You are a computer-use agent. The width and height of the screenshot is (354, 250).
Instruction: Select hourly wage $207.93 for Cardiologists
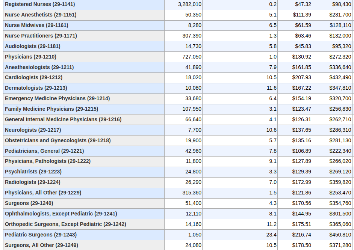pyautogui.click(x=302, y=78)
